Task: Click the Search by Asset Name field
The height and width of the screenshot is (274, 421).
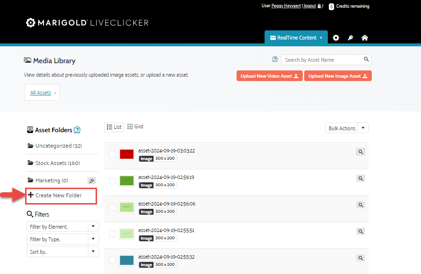Action: (322, 60)
